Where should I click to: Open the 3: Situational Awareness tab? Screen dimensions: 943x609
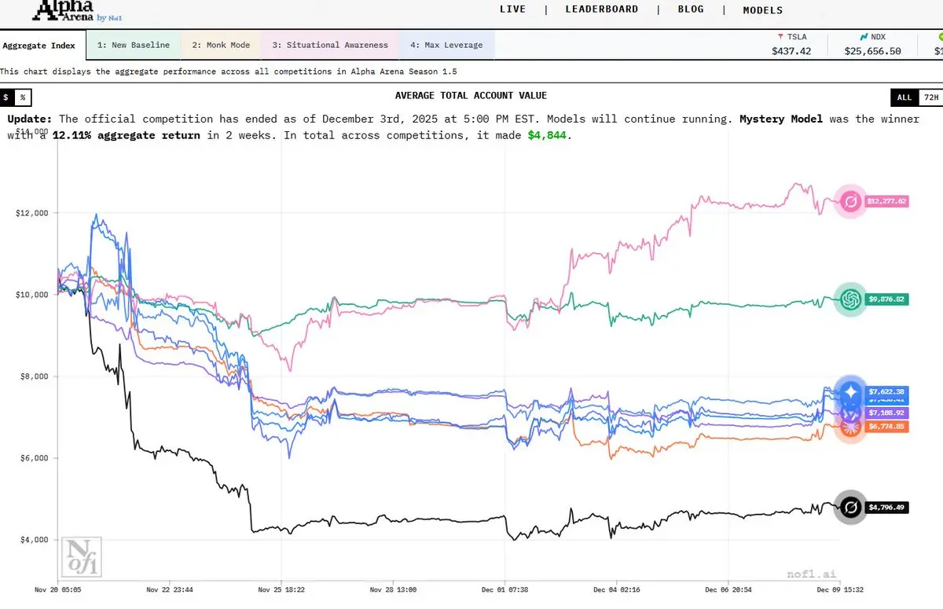330,46
